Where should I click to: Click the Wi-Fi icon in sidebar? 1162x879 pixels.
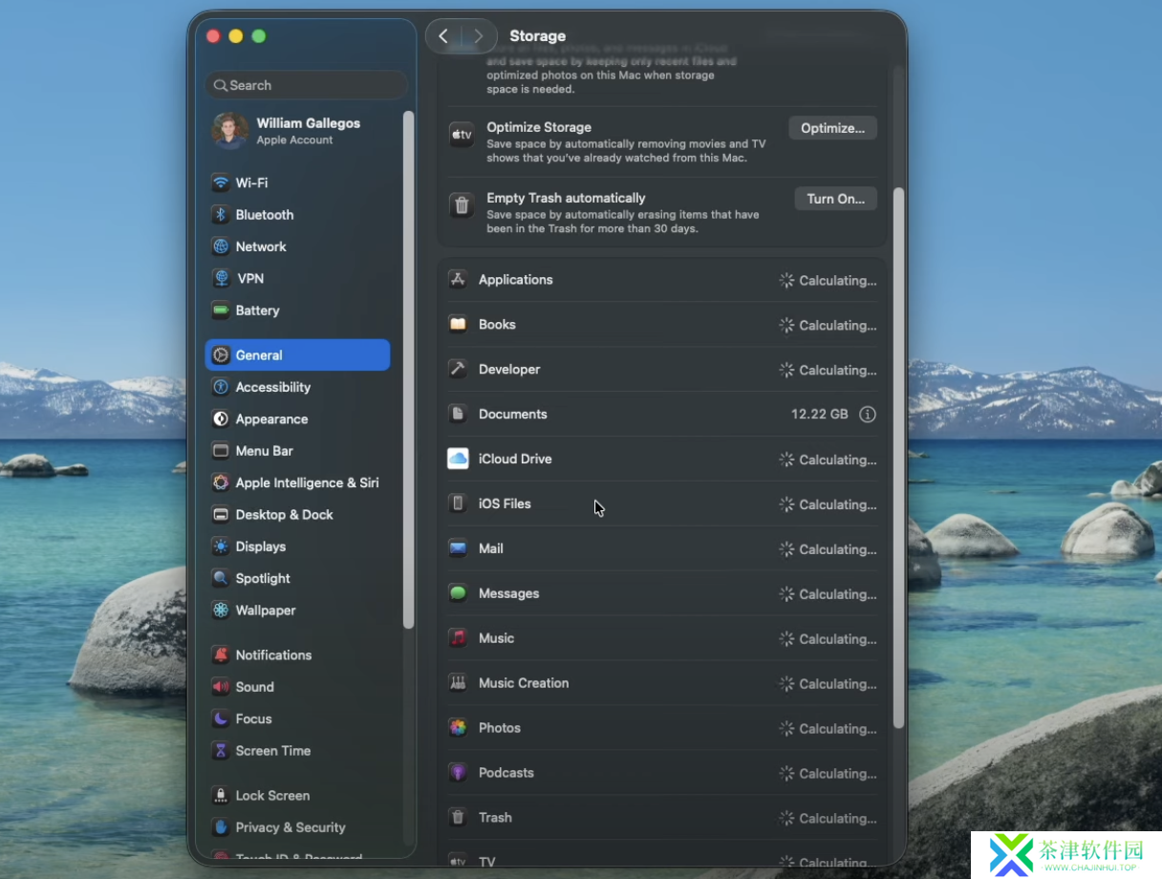click(x=221, y=182)
